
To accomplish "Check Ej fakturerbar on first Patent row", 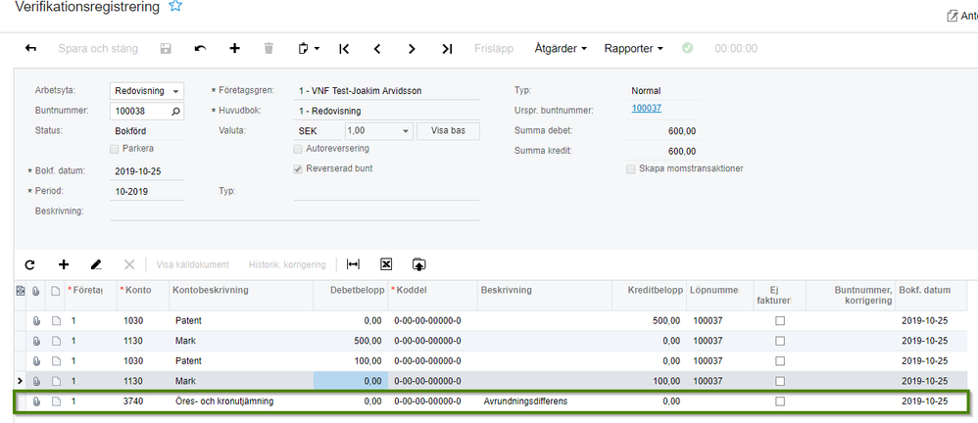I will point(780,320).
